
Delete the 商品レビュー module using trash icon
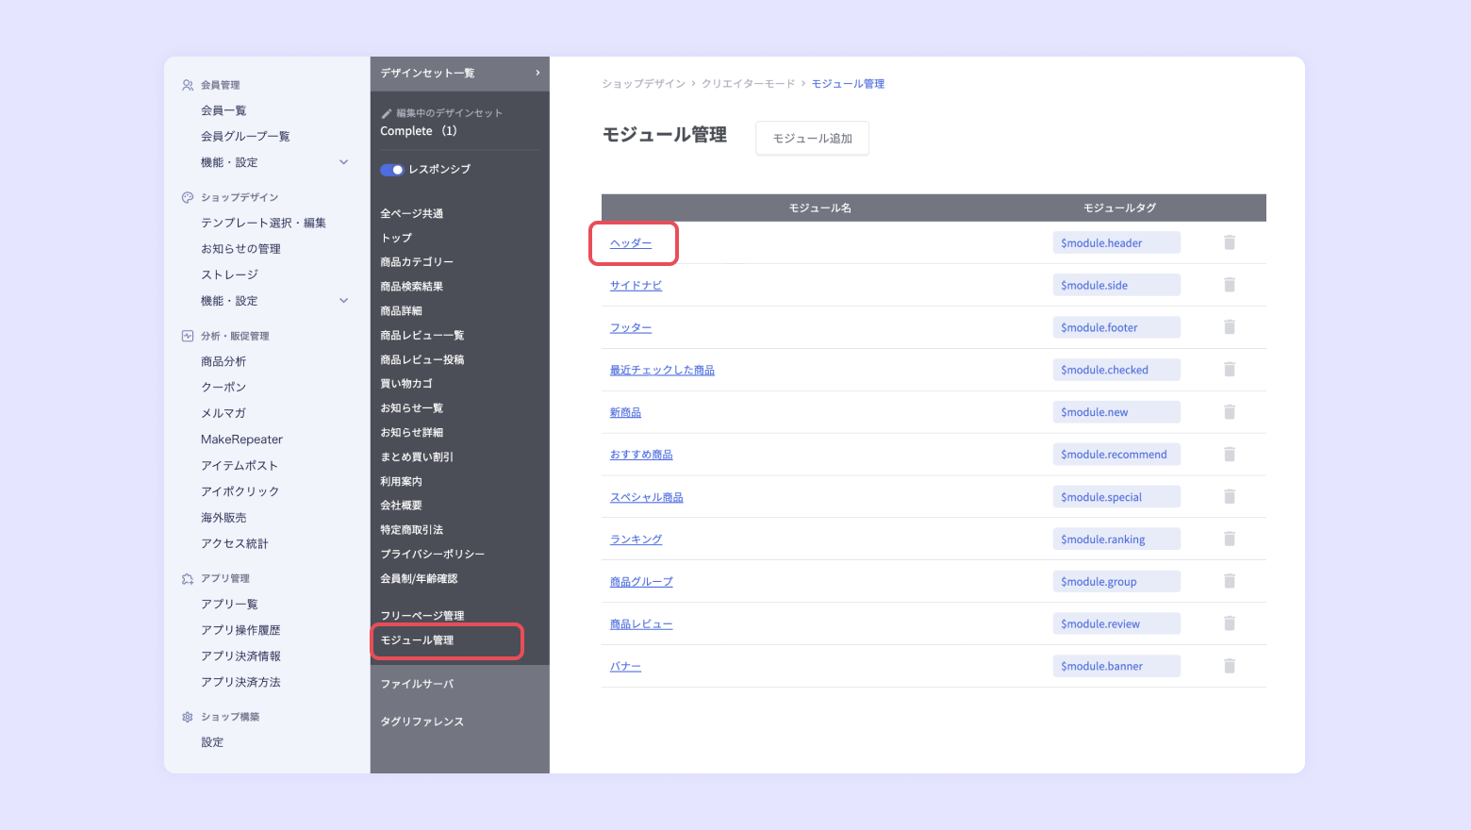pos(1230,623)
